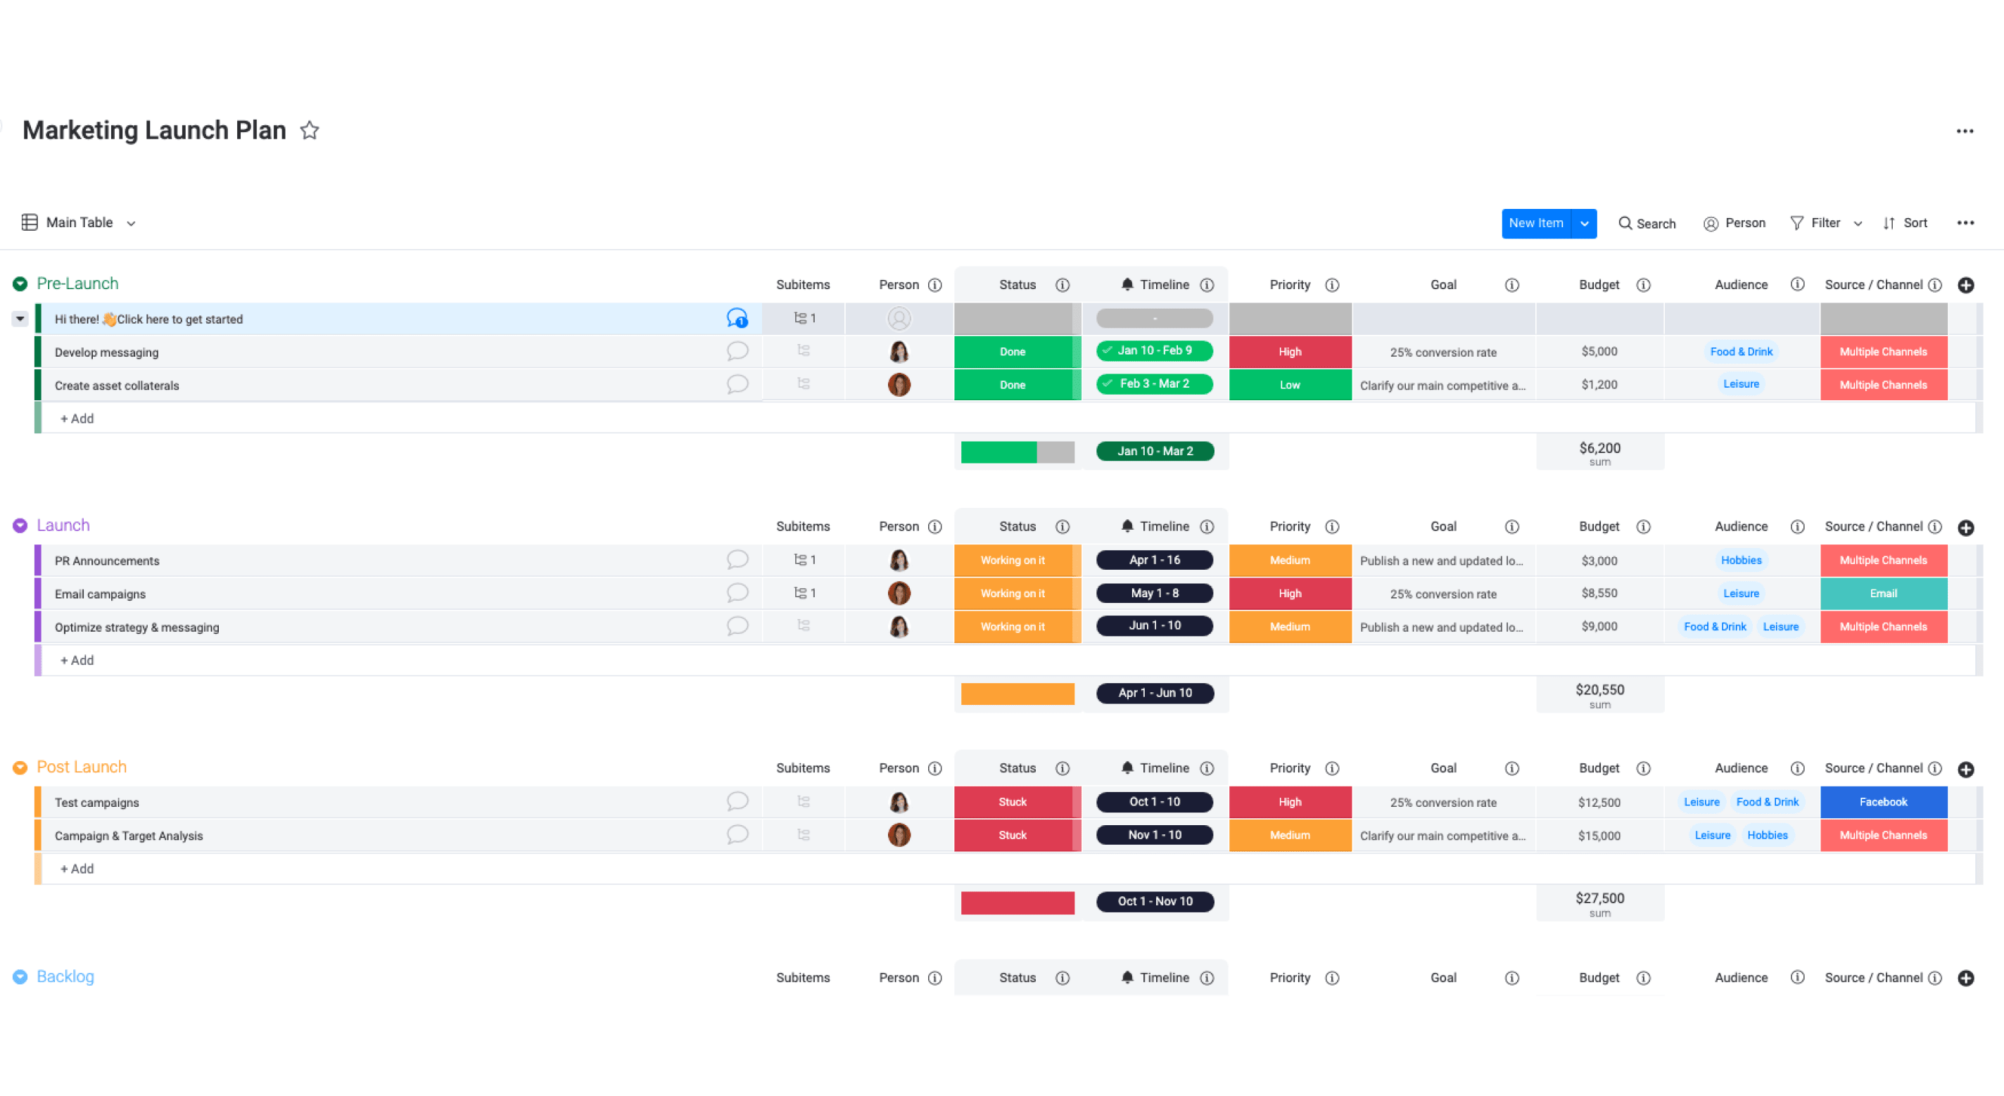Image resolution: width=2004 pixels, height=1096 pixels.
Task: Click Add item under Post Launch group
Action: (x=75, y=868)
